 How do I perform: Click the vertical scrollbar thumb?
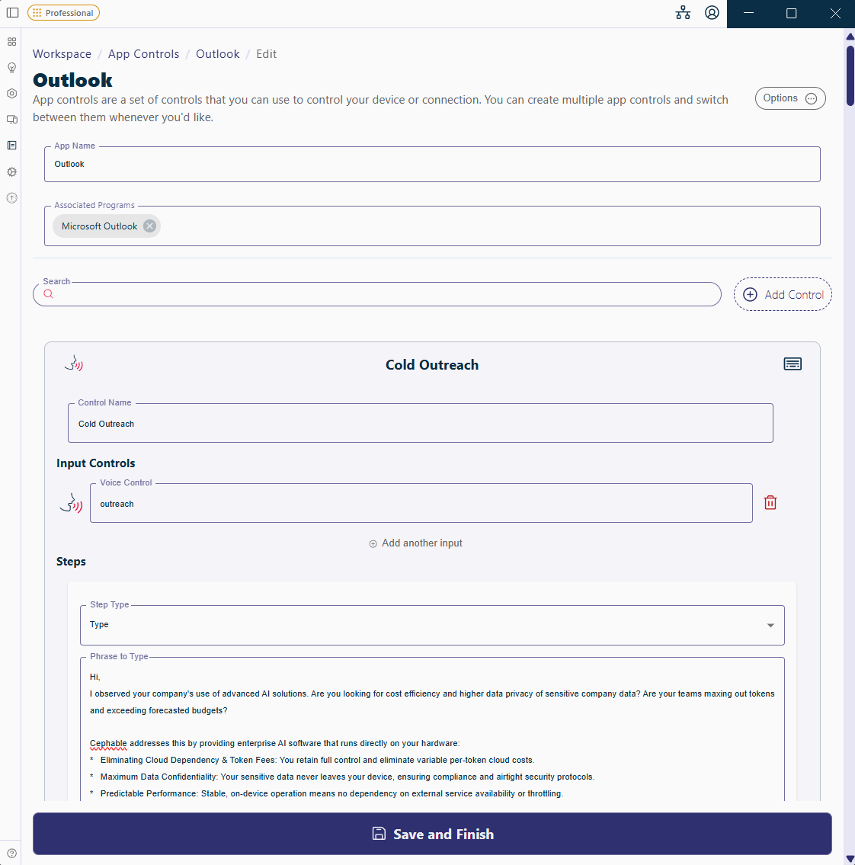(x=850, y=75)
